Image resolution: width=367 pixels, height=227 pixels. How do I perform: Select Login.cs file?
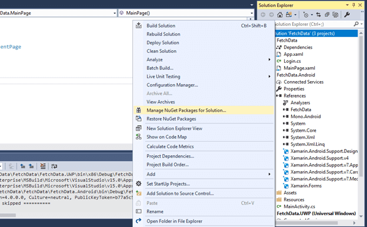pos(292,61)
